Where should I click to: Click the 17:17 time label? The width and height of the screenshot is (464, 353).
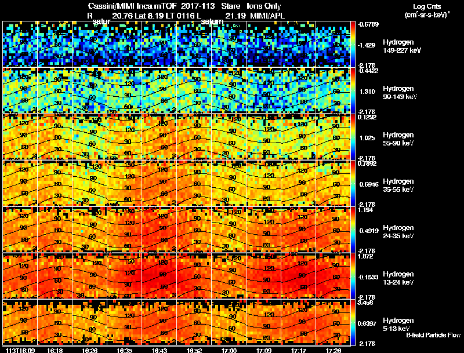298,350
